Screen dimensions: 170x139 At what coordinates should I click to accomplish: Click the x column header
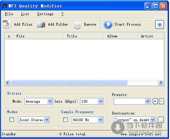9,36
